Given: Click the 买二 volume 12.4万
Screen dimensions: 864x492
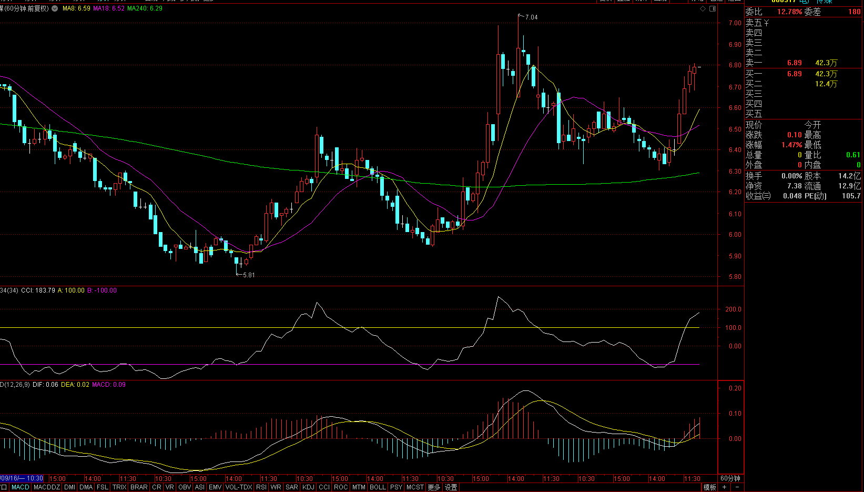Looking at the screenshot, I should pos(826,84).
